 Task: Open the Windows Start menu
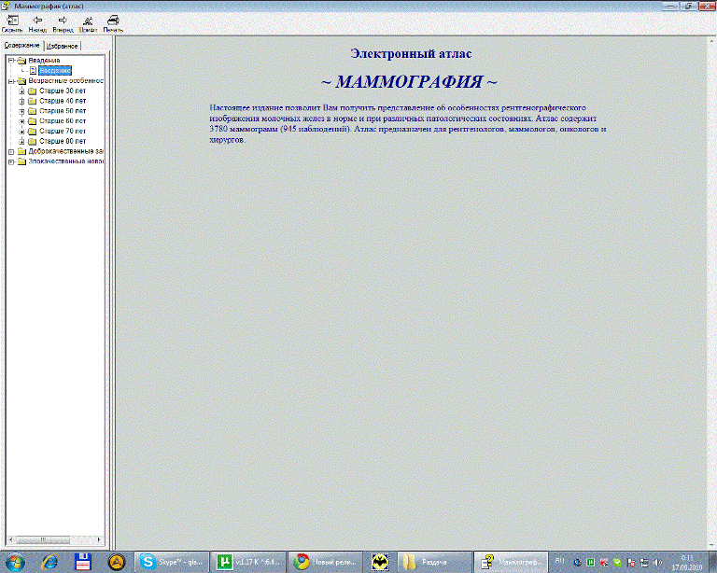click(14, 562)
